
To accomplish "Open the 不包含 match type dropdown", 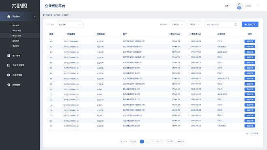I will (195, 24).
